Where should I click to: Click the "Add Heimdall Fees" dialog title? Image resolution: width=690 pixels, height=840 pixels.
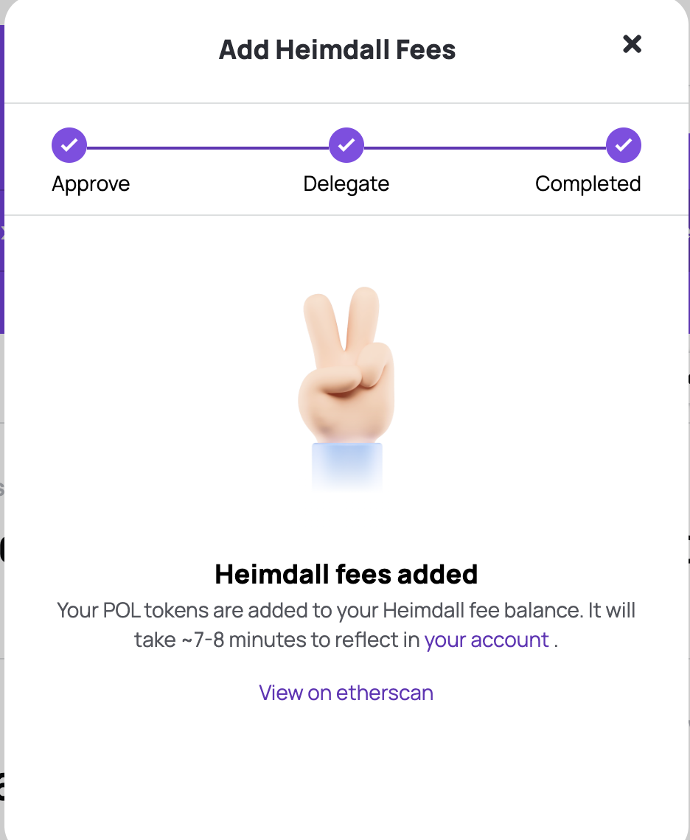[x=337, y=50]
